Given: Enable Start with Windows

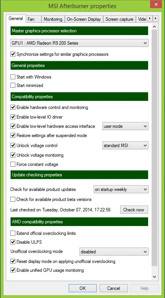Looking at the screenshot, I should pos(13,77).
